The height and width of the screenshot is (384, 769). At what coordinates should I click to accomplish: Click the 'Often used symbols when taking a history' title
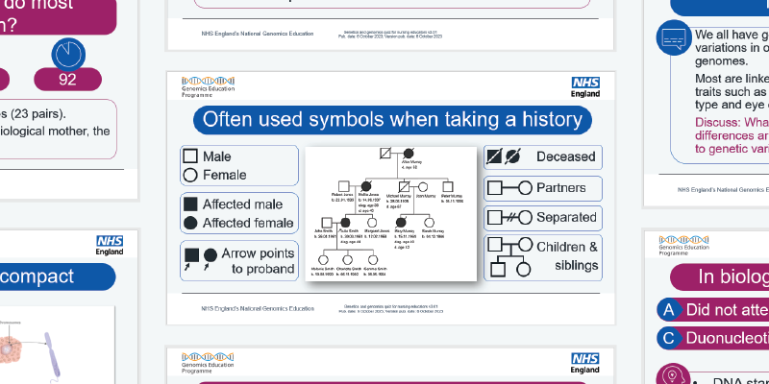click(392, 119)
